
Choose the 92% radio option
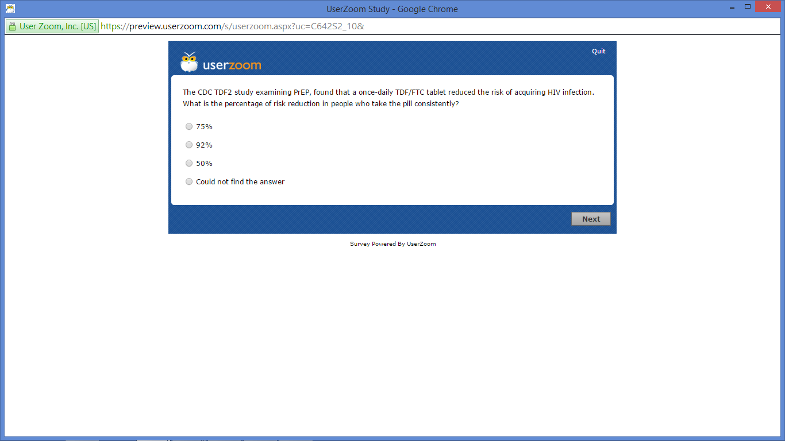[x=189, y=145]
